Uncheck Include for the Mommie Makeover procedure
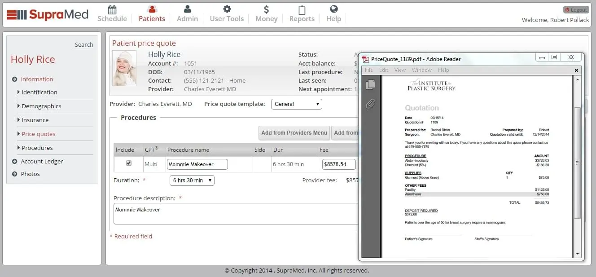Screen dimensions: 596x277 128,164
